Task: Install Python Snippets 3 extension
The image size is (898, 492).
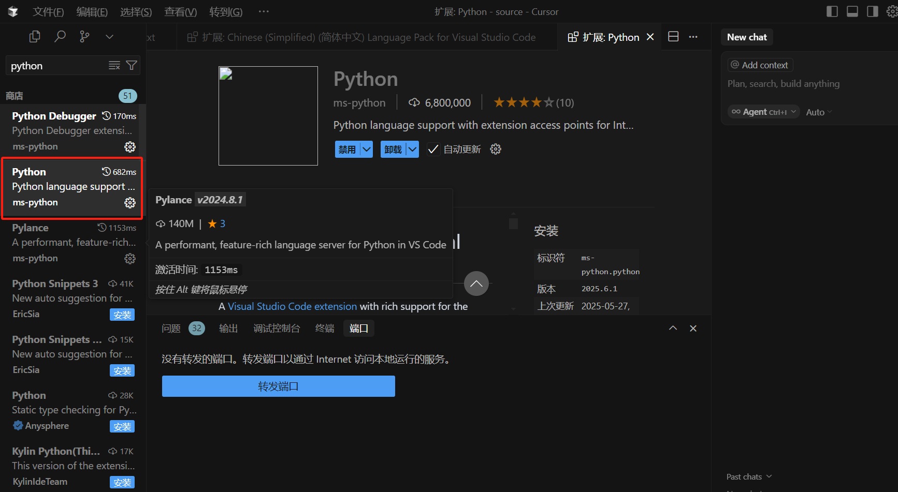Action: [x=122, y=315]
